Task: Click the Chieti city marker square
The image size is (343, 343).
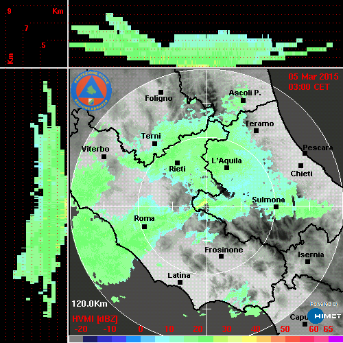Action: click(301, 165)
